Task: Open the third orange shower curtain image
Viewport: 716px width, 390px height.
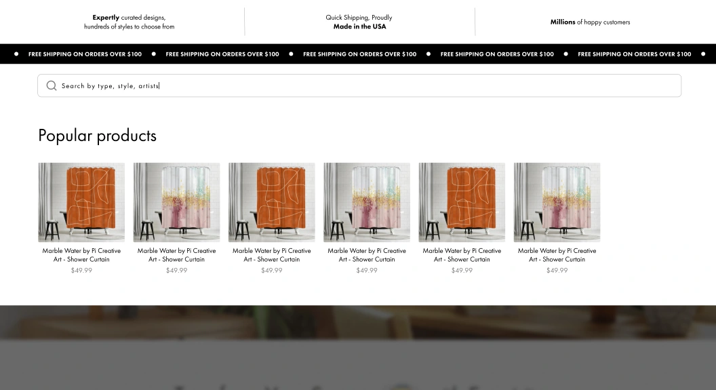Action: (272, 202)
